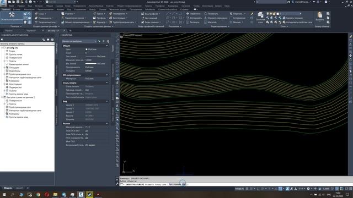Click Оси сечений (Sample lines) tool
The image size is (353, 198).
point(149,18)
